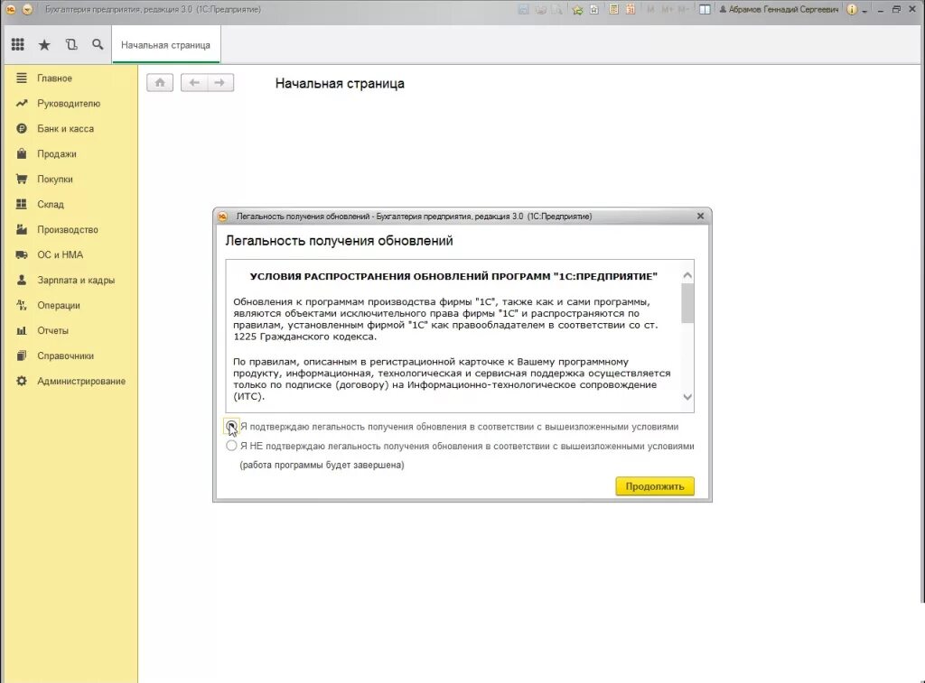Image resolution: width=925 pixels, height=683 pixels.
Task: Click the print preview icon in title bar
Action: pos(556,9)
